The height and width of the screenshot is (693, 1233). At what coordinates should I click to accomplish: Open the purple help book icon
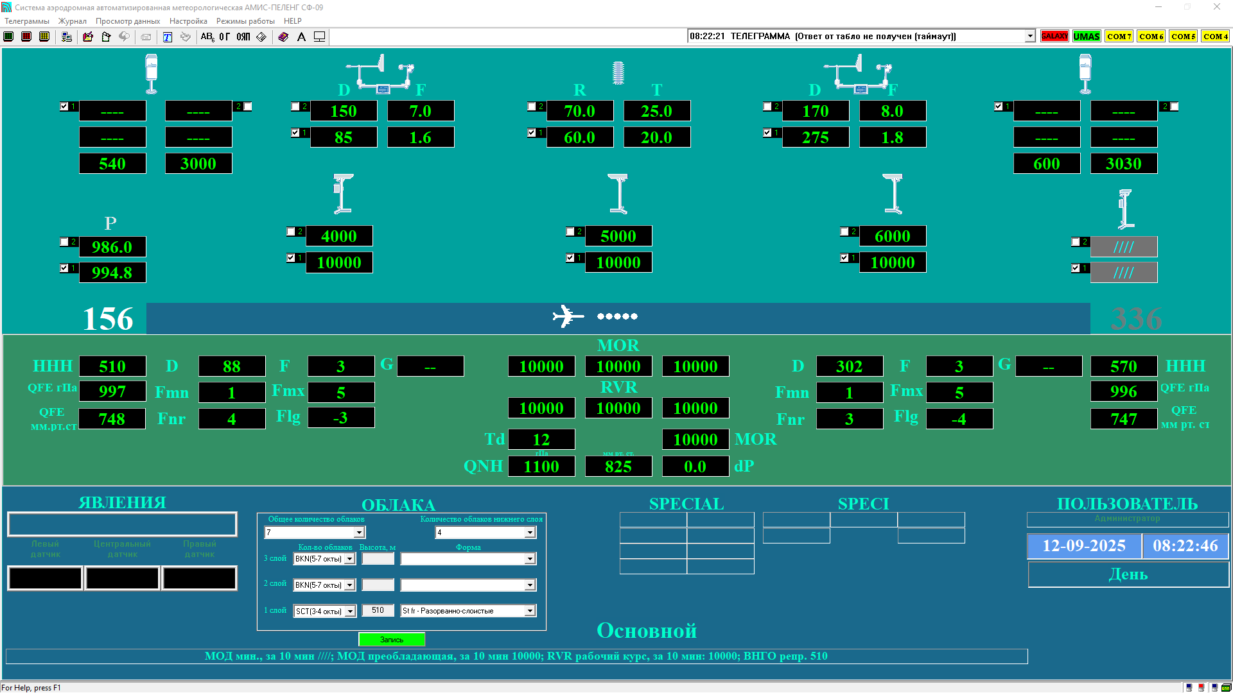click(283, 37)
